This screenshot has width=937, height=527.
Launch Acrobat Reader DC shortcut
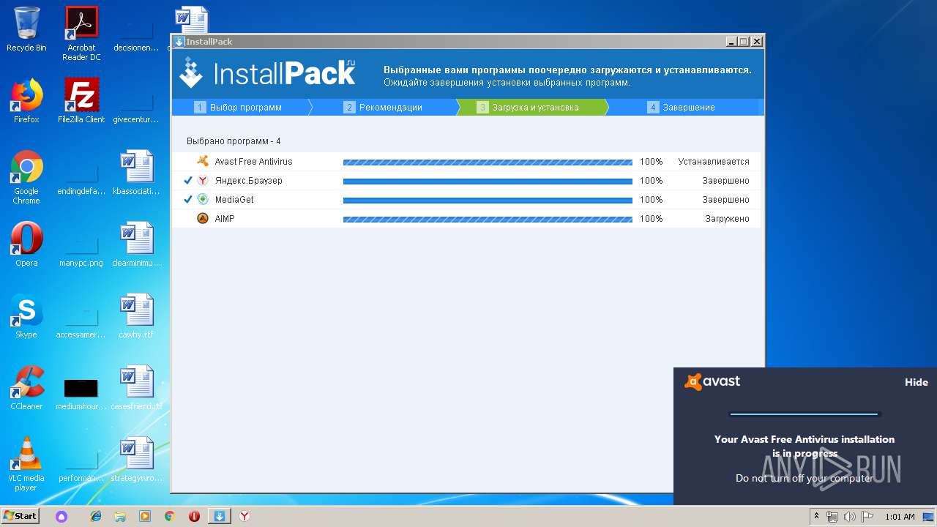pyautogui.click(x=81, y=34)
